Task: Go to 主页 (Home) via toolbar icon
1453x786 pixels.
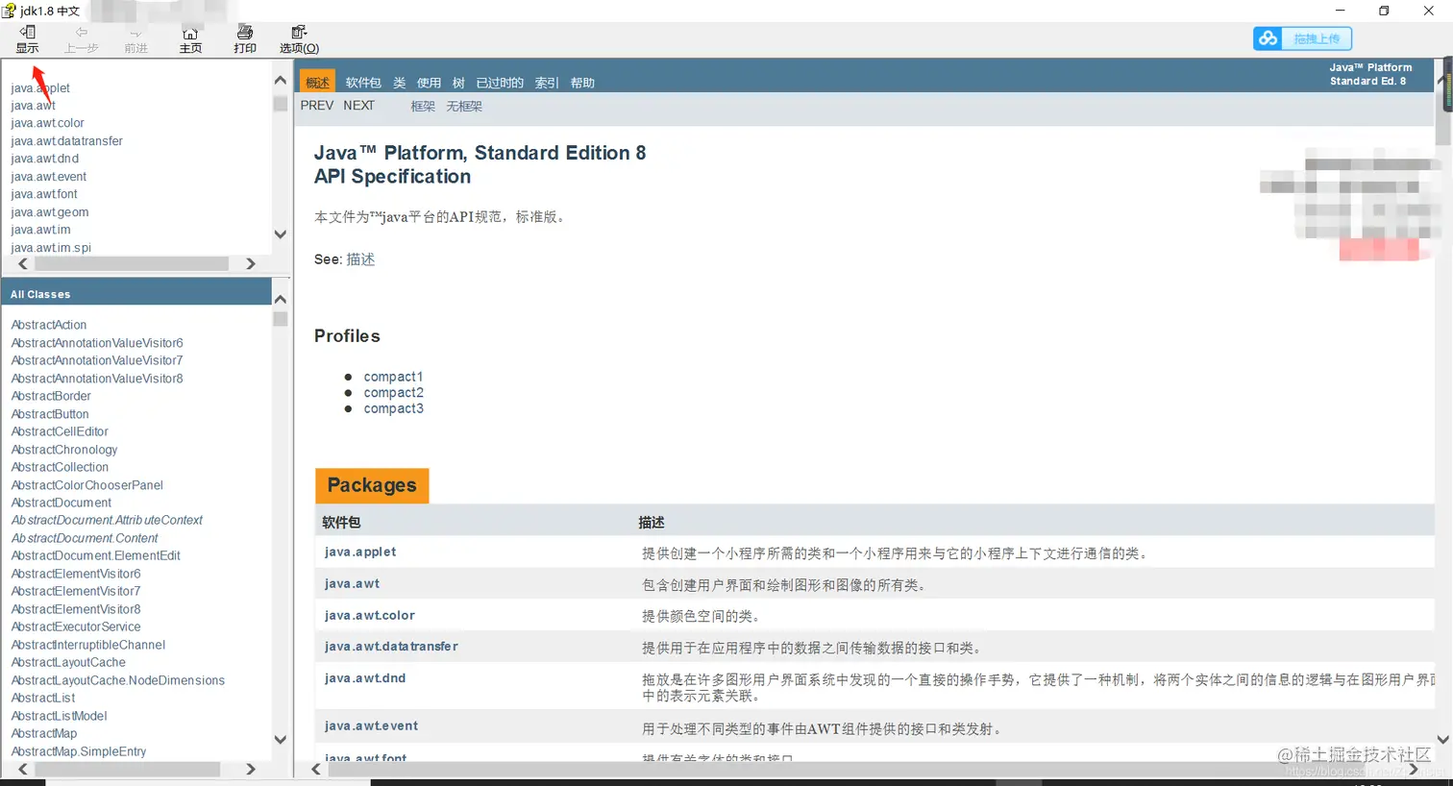Action: click(x=190, y=39)
